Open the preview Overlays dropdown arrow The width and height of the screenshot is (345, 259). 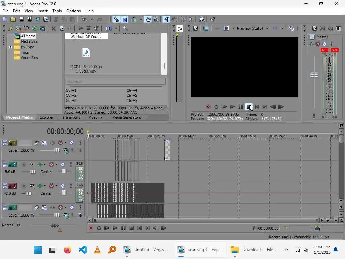click(282, 28)
